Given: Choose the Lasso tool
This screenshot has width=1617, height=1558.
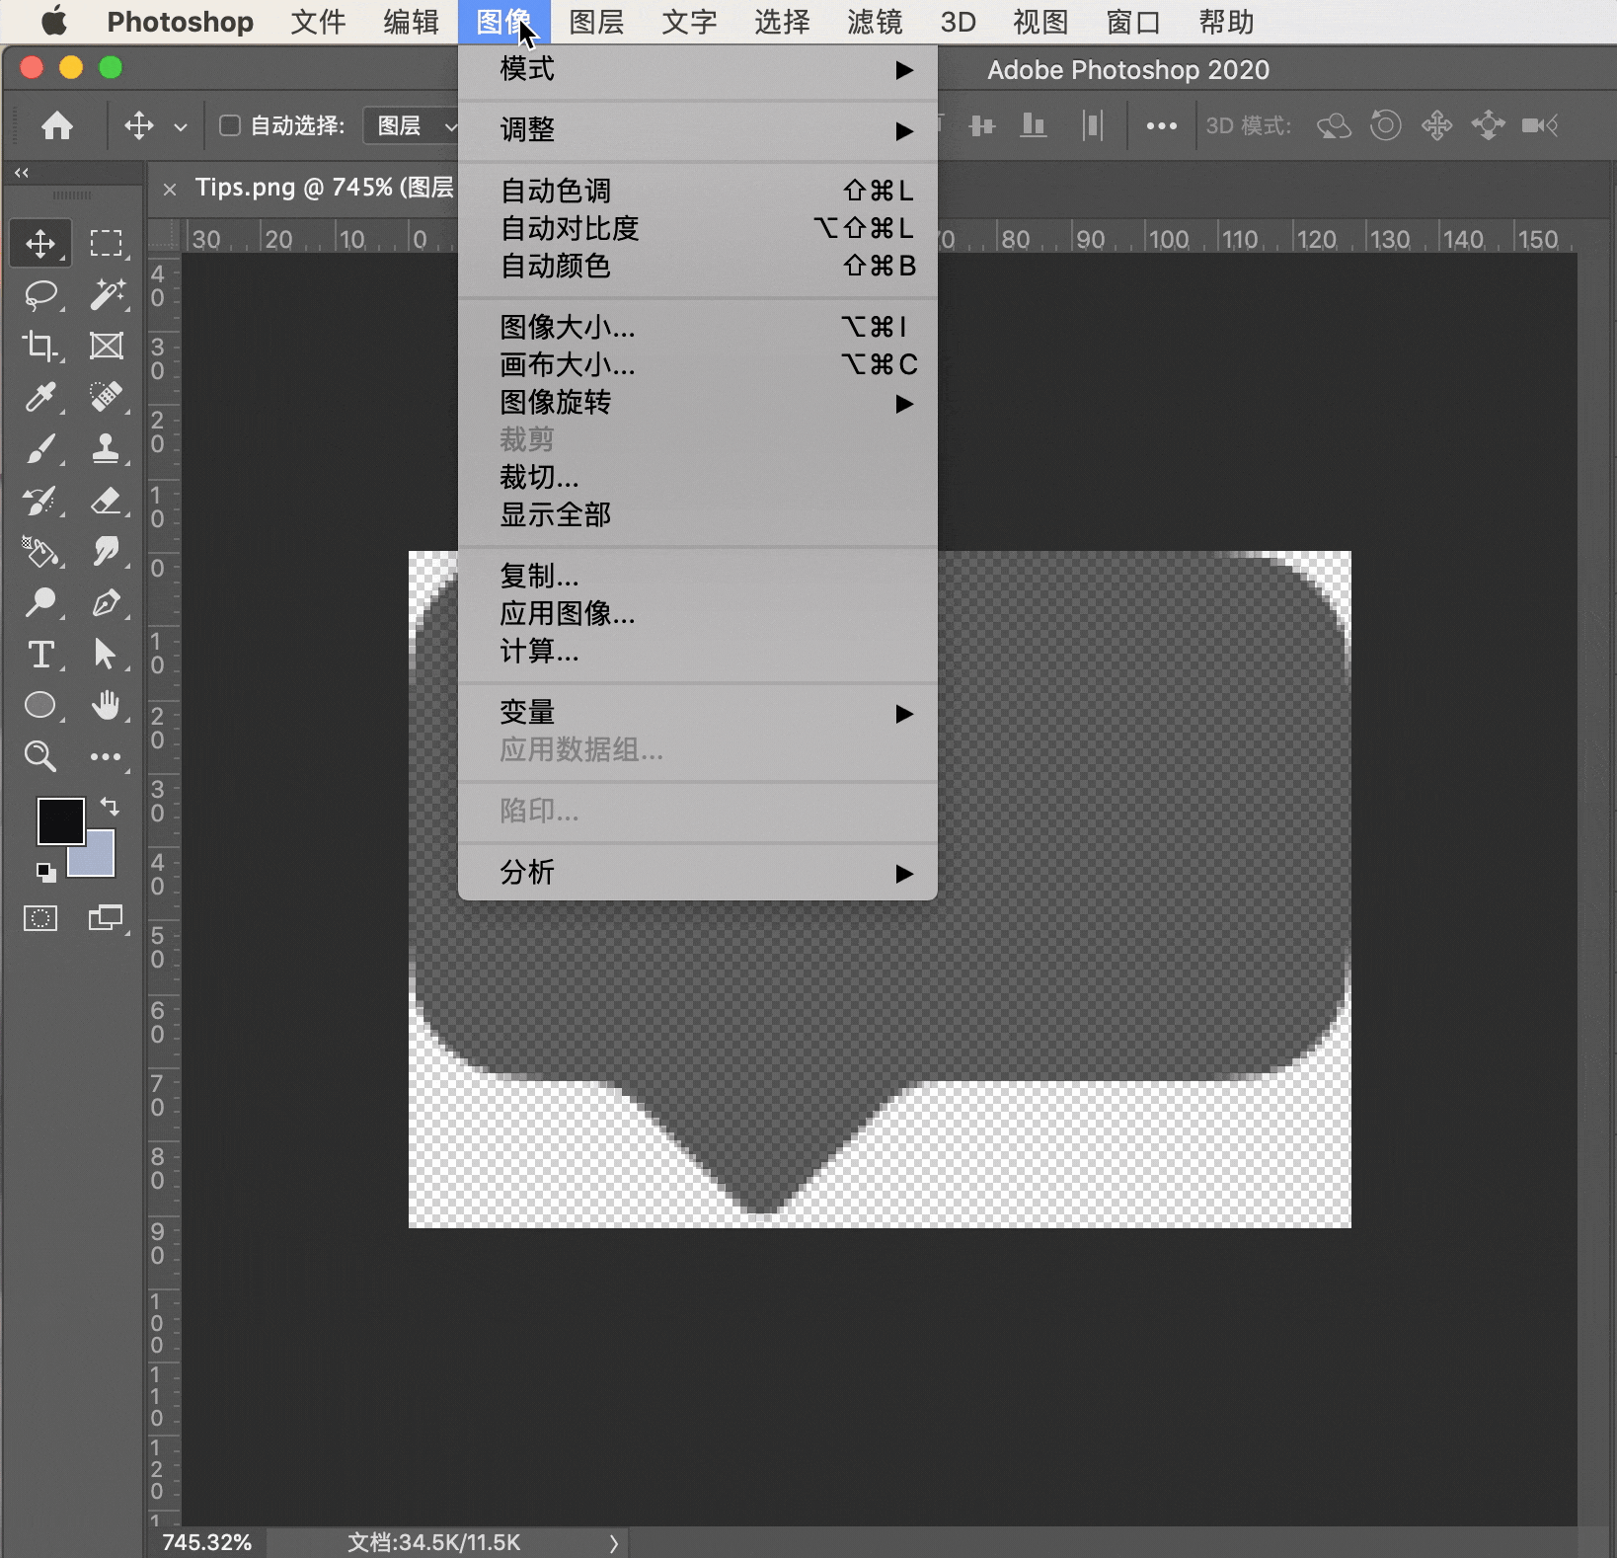Looking at the screenshot, I should [40, 294].
